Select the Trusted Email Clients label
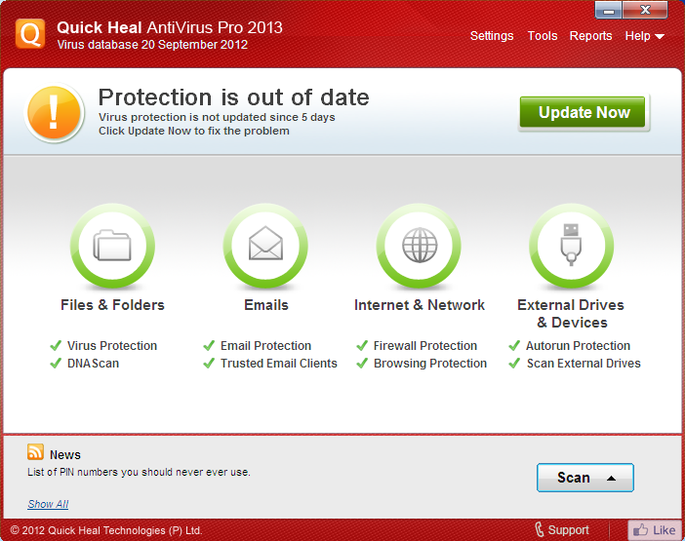Viewport: 685px width, 541px height. coord(279,363)
